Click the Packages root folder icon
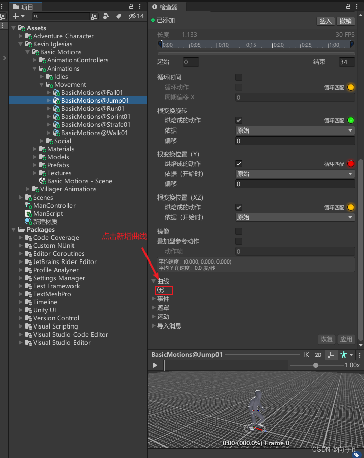Screen dimensions: 364x458 click(x=21, y=230)
